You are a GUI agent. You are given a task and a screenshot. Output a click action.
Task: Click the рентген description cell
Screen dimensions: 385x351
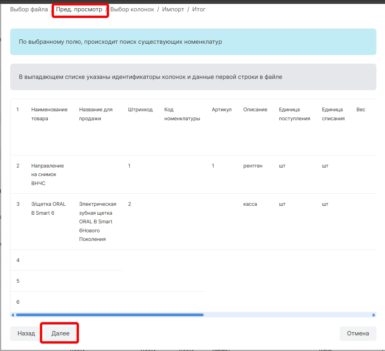click(x=252, y=166)
